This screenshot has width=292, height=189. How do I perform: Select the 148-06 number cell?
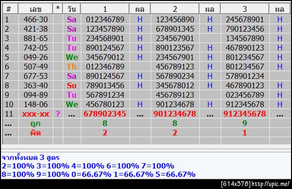tap(36, 104)
